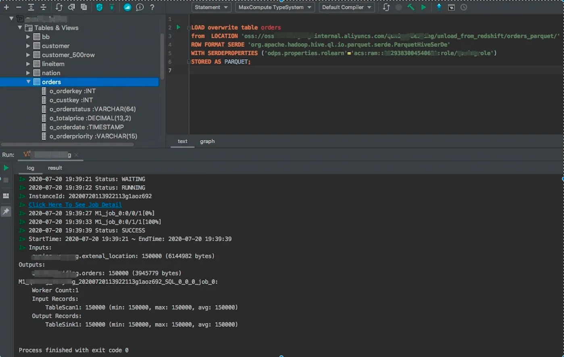Click the minus remove icon in explorer toolbar
This screenshot has height=357, width=564.
[x=19, y=7]
